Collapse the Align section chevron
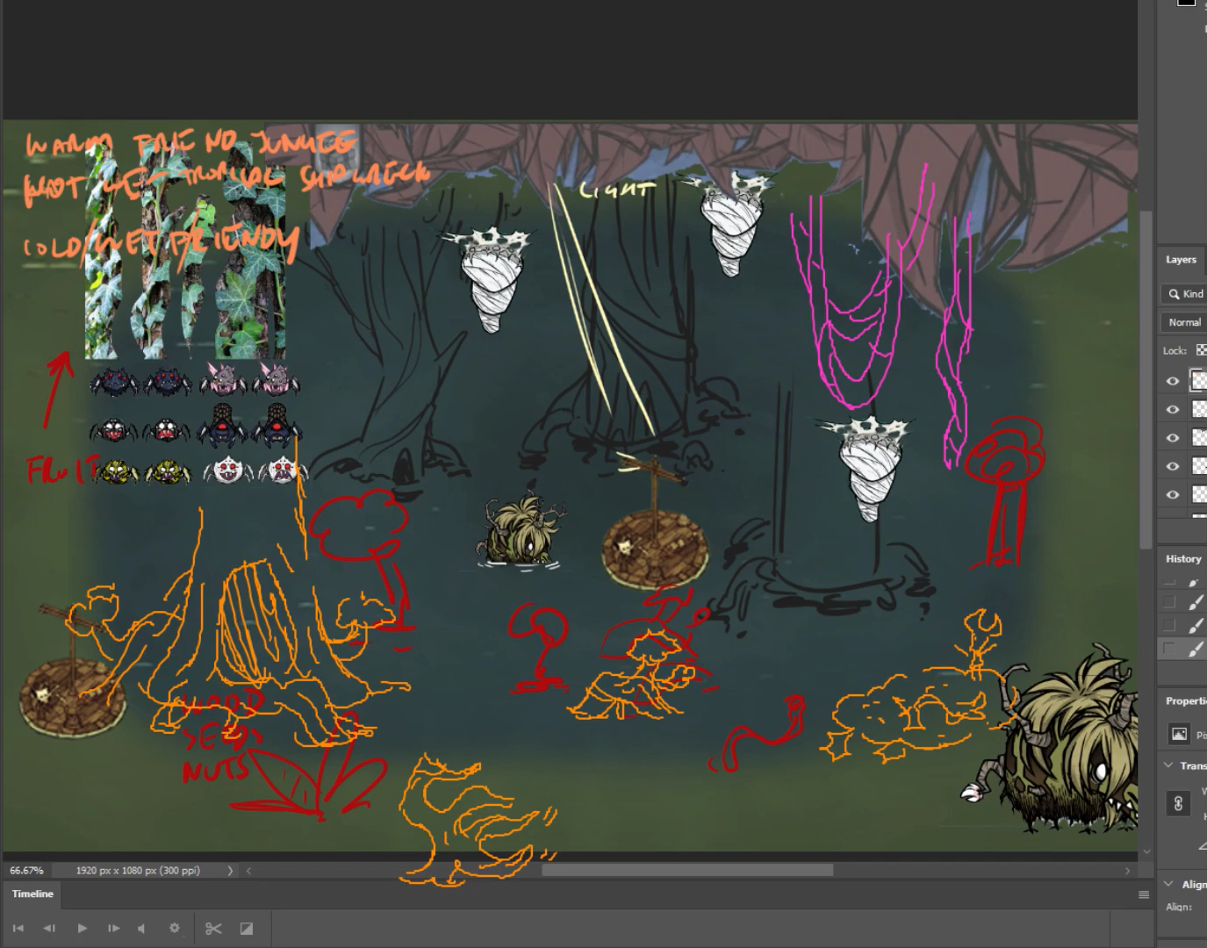The width and height of the screenshot is (1207, 948). [1168, 884]
